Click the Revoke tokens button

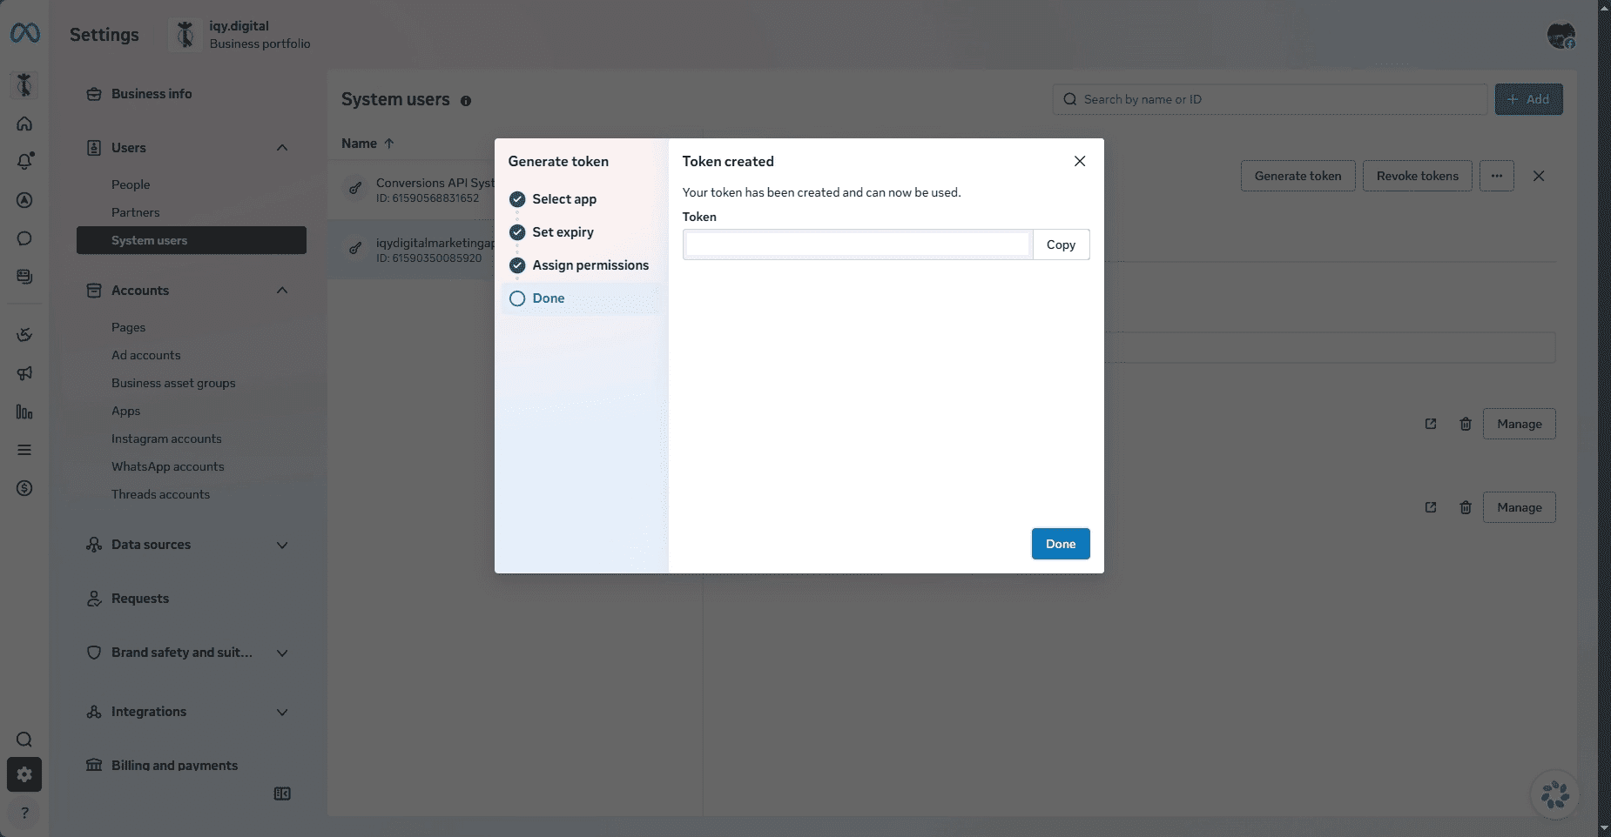point(1417,176)
